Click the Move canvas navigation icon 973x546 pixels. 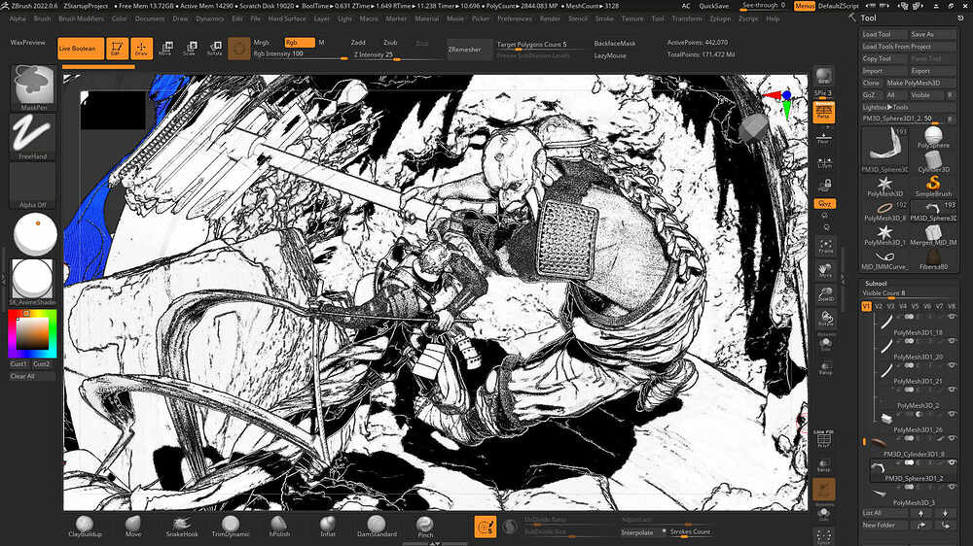pyautogui.click(x=825, y=271)
